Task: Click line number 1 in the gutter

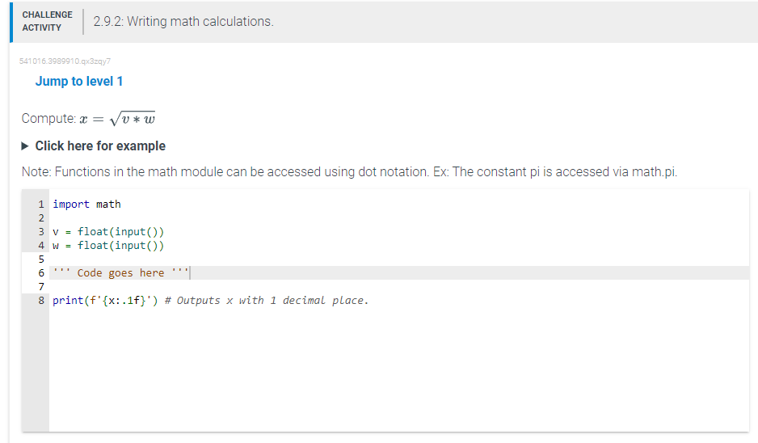Action: (41, 205)
